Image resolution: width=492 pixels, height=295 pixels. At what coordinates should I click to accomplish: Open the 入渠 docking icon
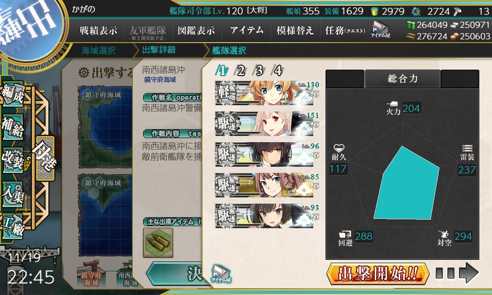(x=12, y=191)
